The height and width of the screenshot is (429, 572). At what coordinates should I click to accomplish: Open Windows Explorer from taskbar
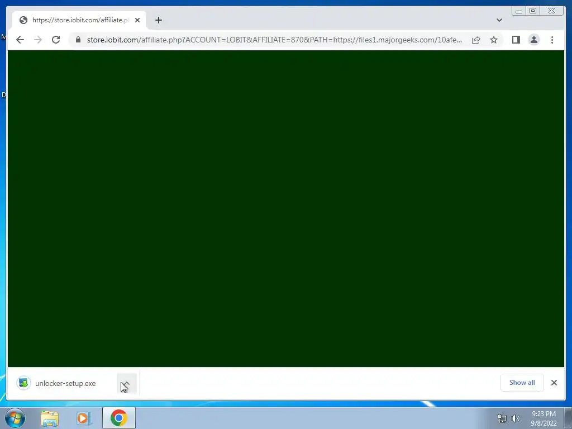pyautogui.click(x=50, y=418)
